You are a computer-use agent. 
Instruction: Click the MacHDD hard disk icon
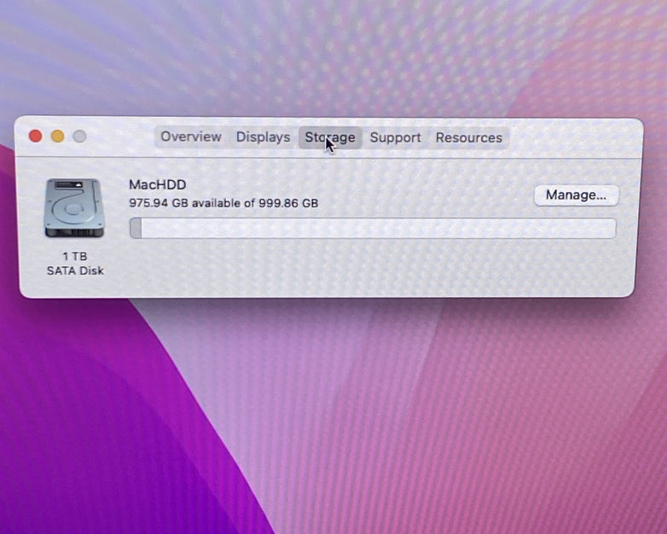[74, 208]
